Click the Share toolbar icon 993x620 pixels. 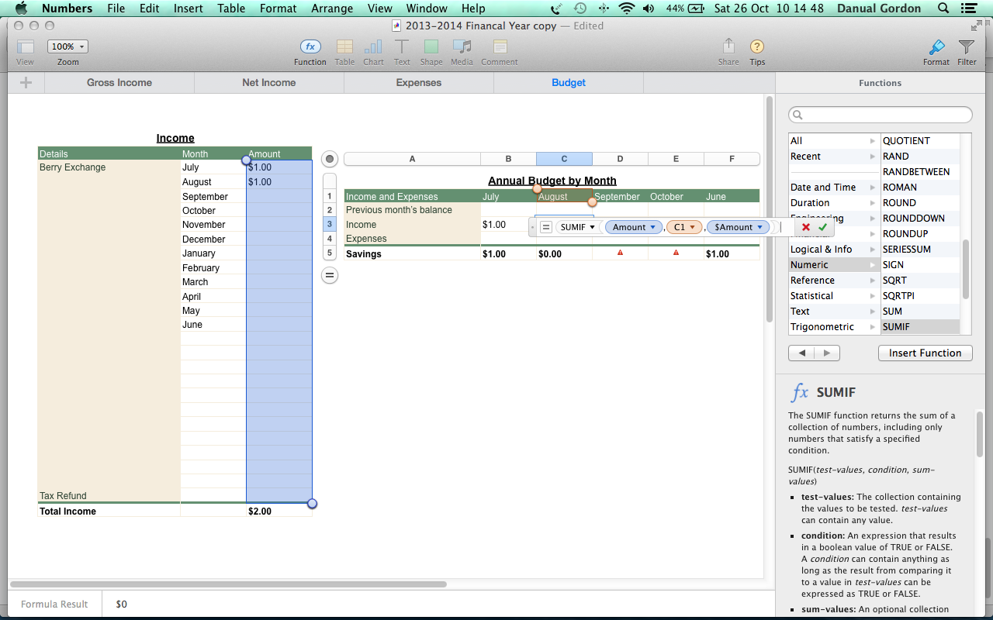[728, 46]
